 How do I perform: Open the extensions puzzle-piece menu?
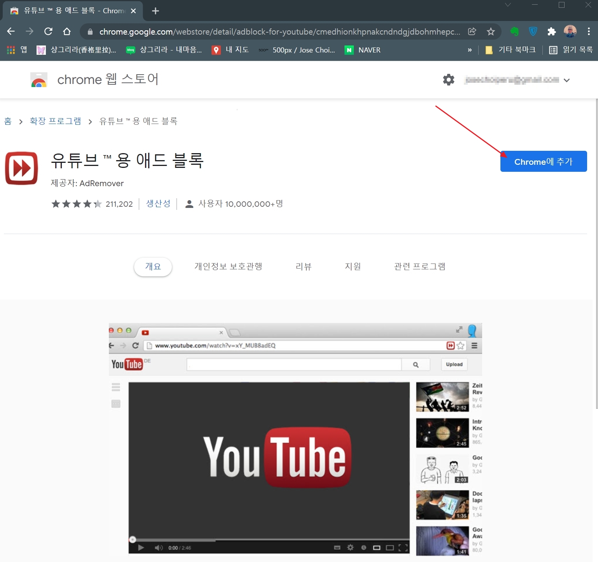tap(551, 31)
